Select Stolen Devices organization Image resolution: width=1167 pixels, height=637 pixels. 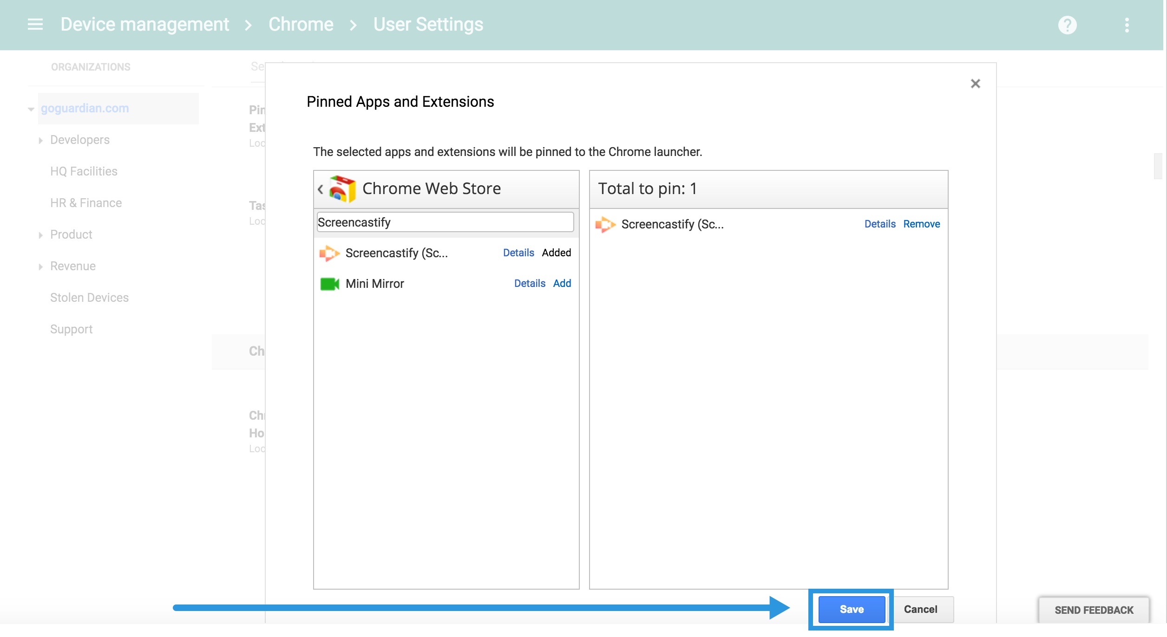coord(89,298)
